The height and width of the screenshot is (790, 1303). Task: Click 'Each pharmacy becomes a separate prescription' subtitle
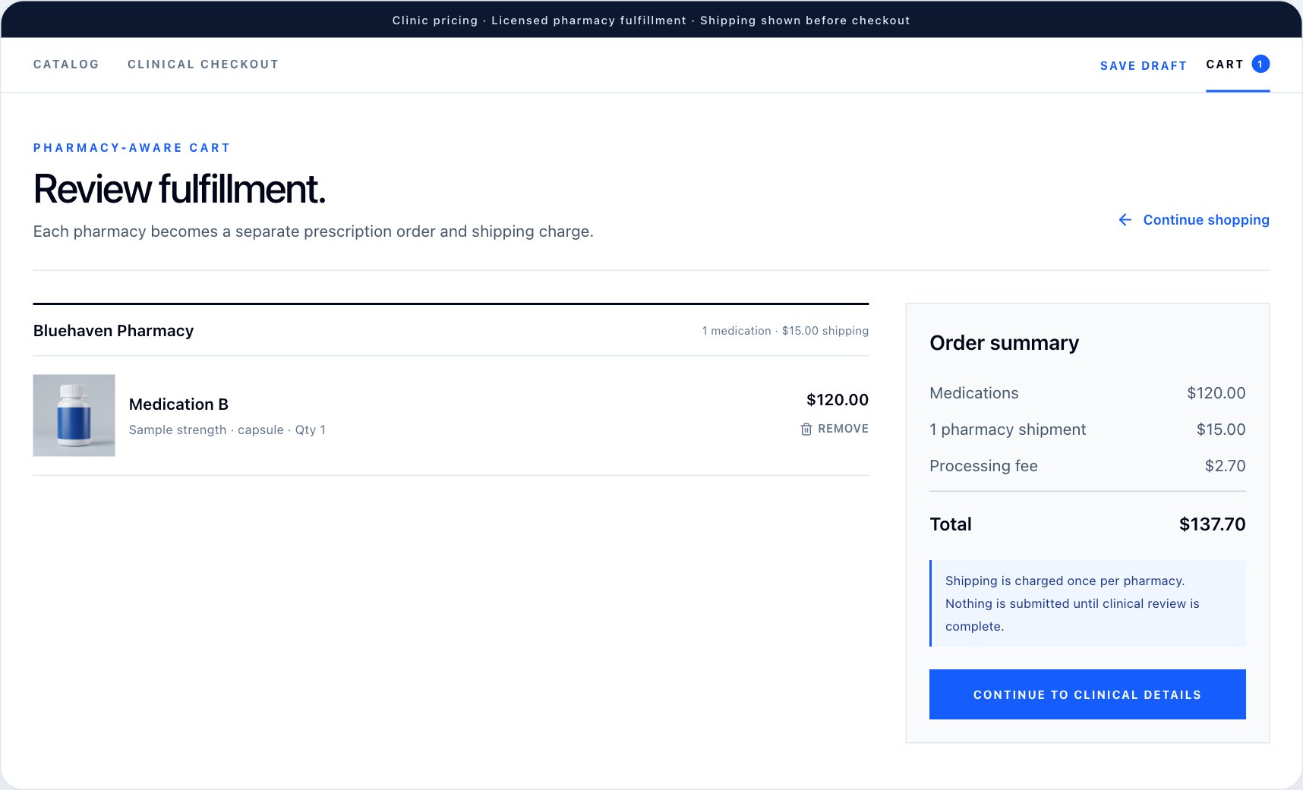pyautogui.click(x=313, y=231)
